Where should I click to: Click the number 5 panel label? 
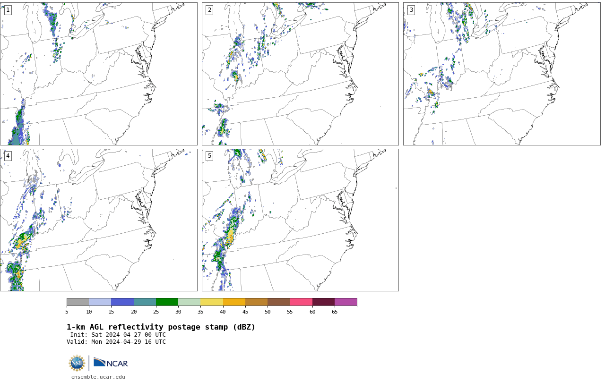209,156
